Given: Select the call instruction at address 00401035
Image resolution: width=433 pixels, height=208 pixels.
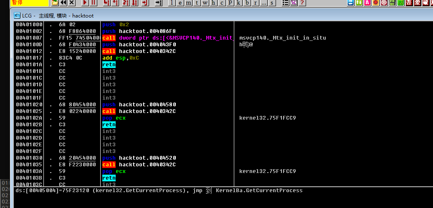Looking at the screenshot, I should pyautogui.click(x=139, y=165).
